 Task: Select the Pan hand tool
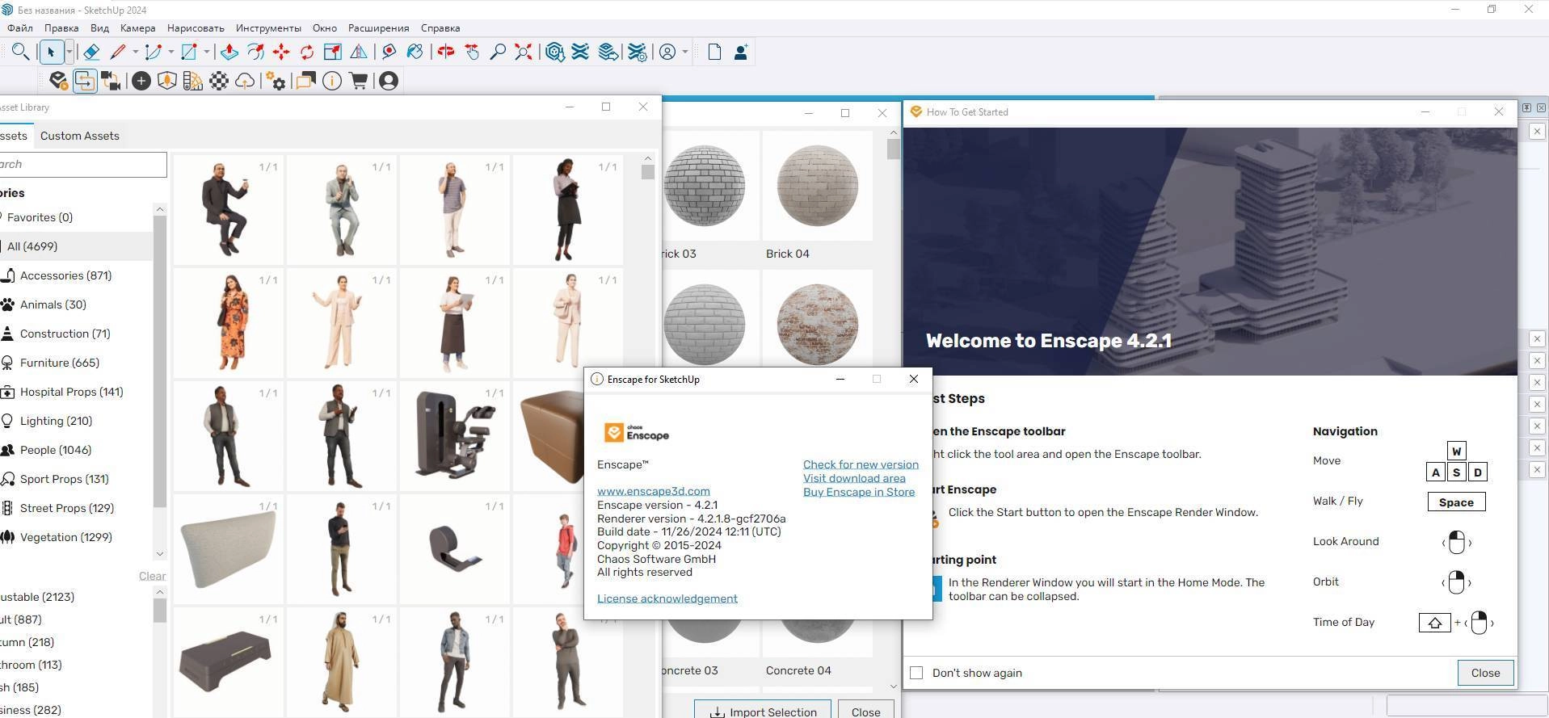[x=473, y=52]
